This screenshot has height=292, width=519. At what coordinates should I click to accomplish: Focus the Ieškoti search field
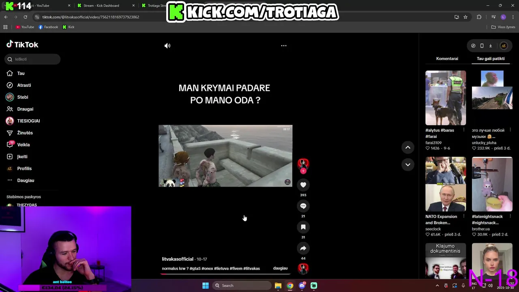pos(32,59)
